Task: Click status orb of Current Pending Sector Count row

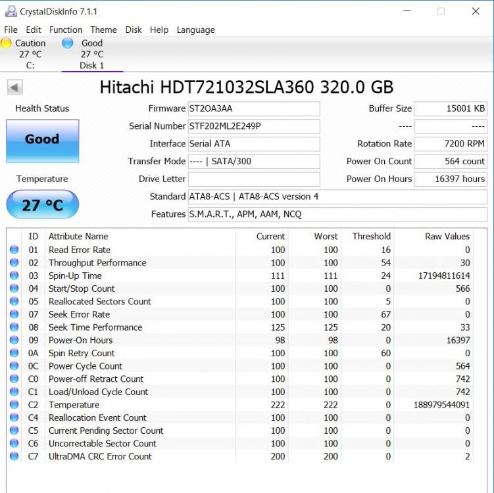Action: point(14,431)
